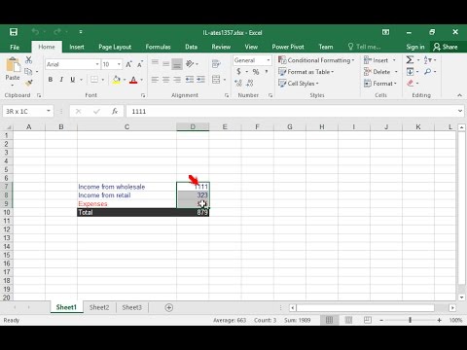Viewport: 467px width, 350px height.
Task: Open the Format cells dropdown in Cells group
Action: pos(380,84)
